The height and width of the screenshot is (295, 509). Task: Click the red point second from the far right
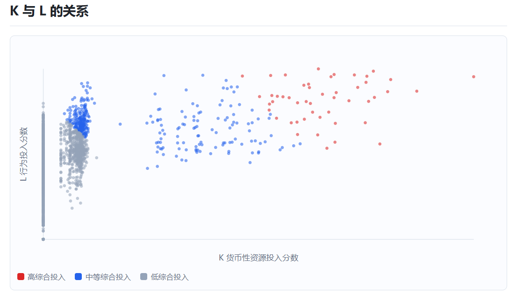(417, 91)
